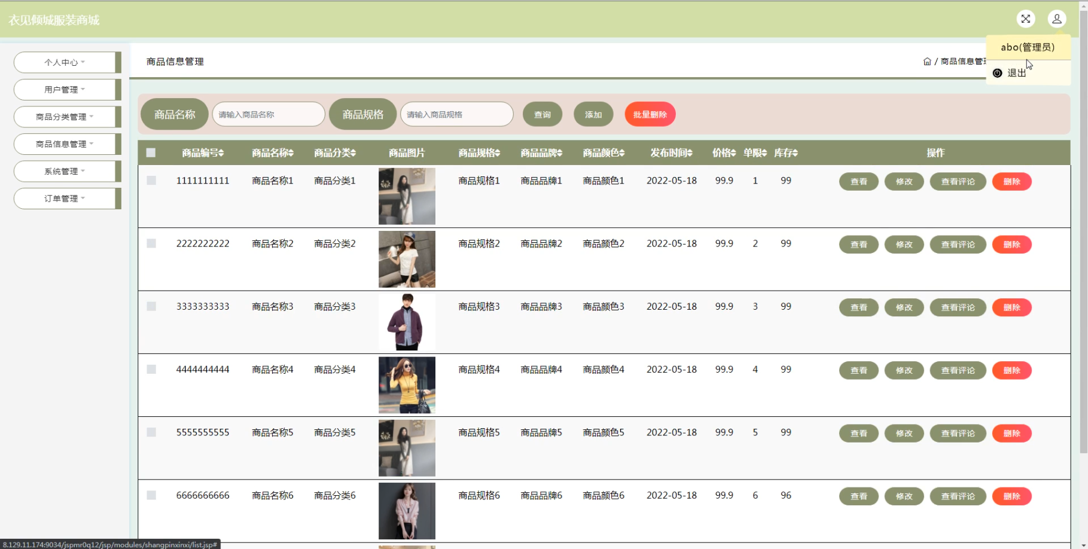Check the row checkbox for 5555555555

(151, 432)
